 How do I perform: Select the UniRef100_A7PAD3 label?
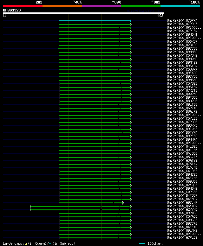(x=182, y=122)
